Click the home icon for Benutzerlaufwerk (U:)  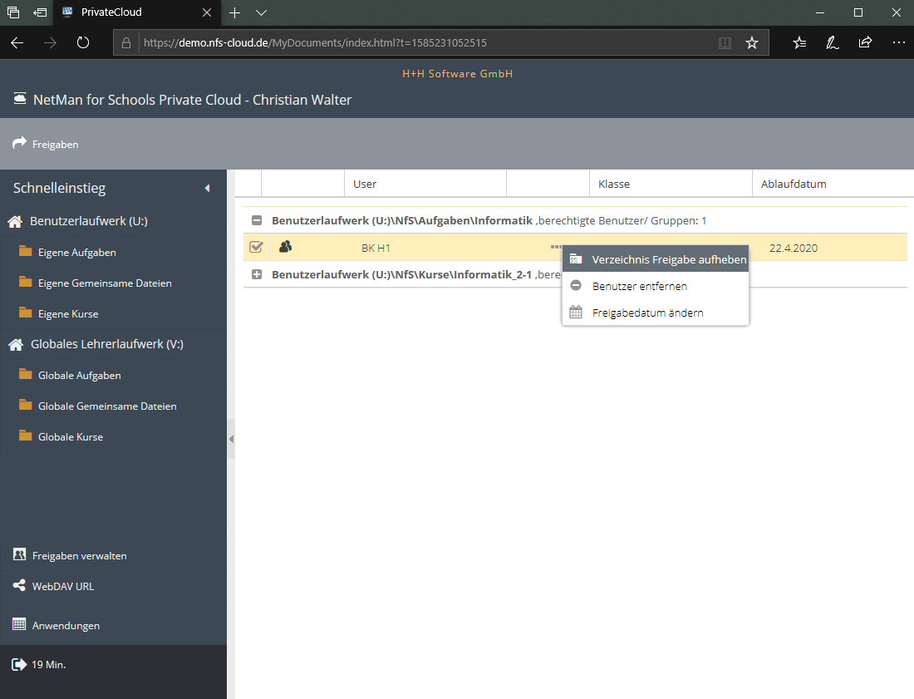[x=15, y=222]
